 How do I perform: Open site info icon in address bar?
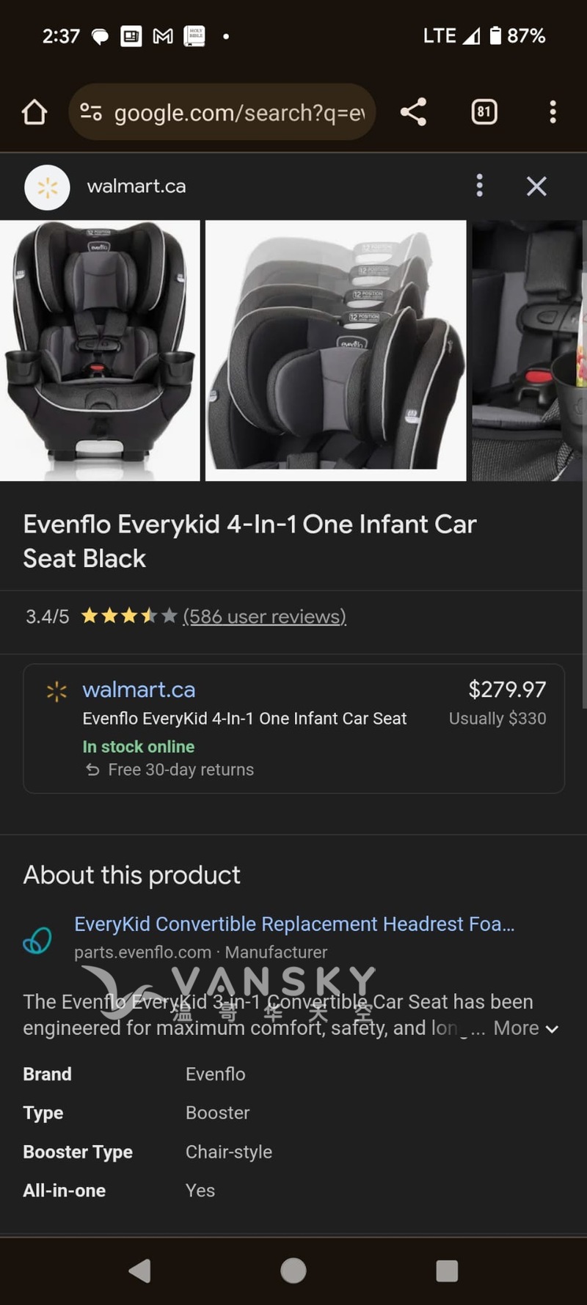click(91, 112)
